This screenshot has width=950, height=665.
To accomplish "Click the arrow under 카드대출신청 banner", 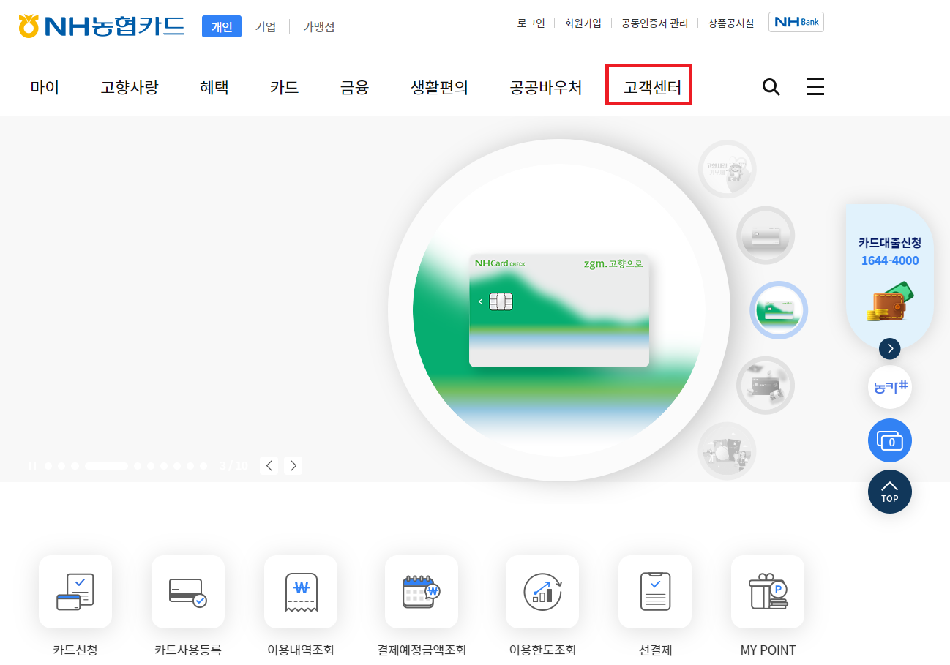I will tap(890, 349).
